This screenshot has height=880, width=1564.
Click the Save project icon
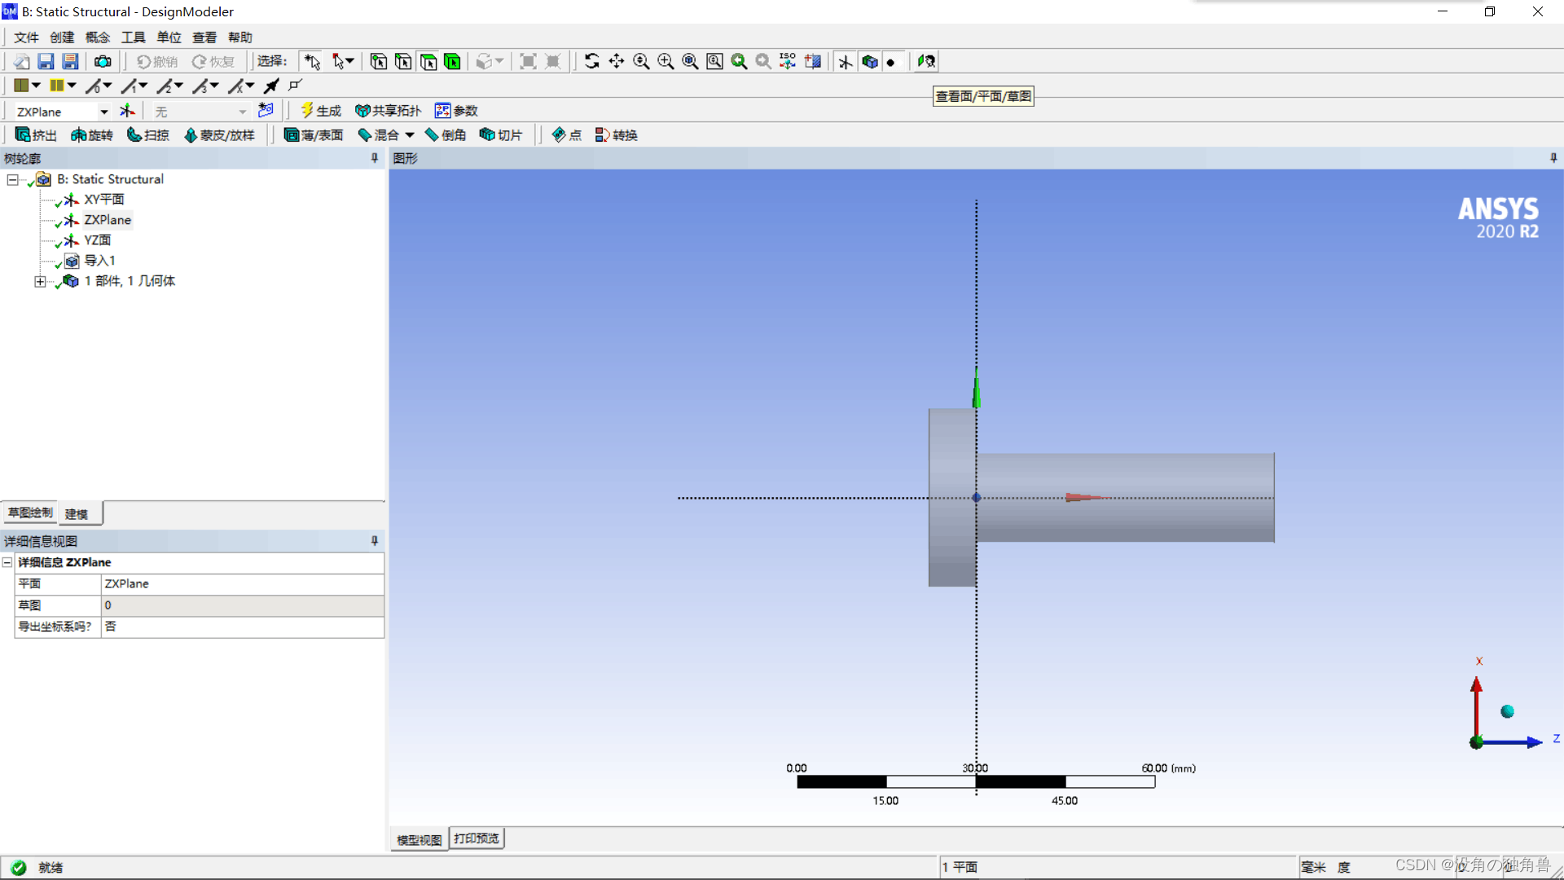46,61
